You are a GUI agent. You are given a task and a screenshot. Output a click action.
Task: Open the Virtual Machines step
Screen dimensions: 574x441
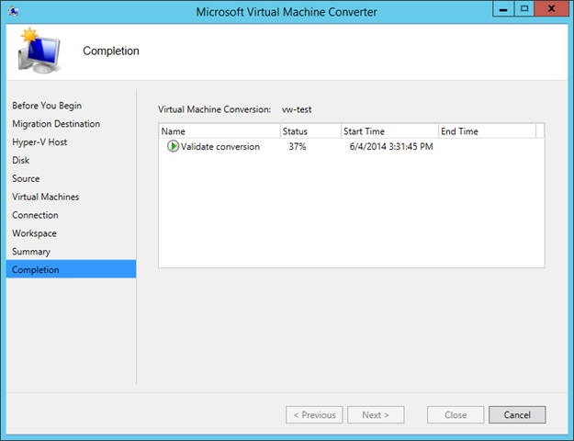point(45,197)
